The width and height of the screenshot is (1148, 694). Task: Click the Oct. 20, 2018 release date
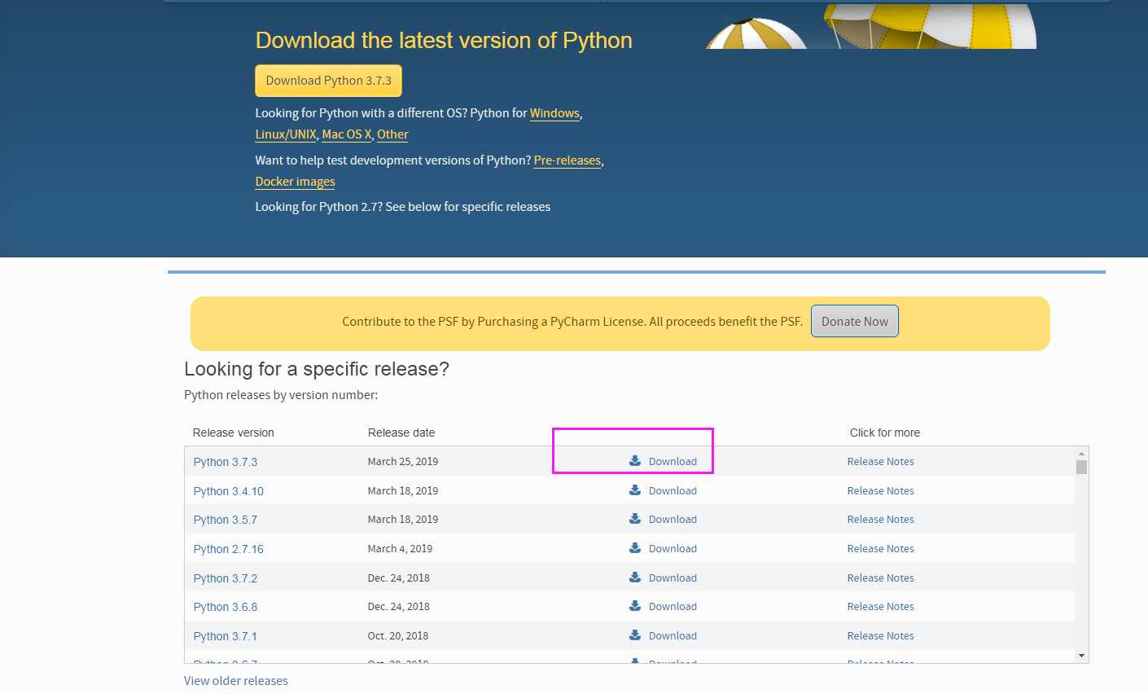click(398, 635)
